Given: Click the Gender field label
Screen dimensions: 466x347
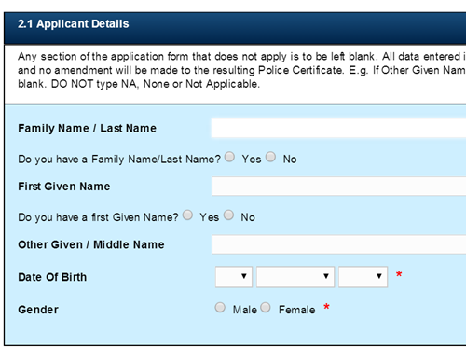Looking at the screenshot, I should pyautogui.click(x=38, y=310).
